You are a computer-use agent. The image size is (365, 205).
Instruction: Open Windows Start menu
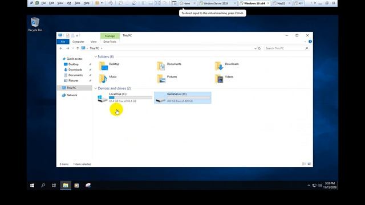point(32,185)
